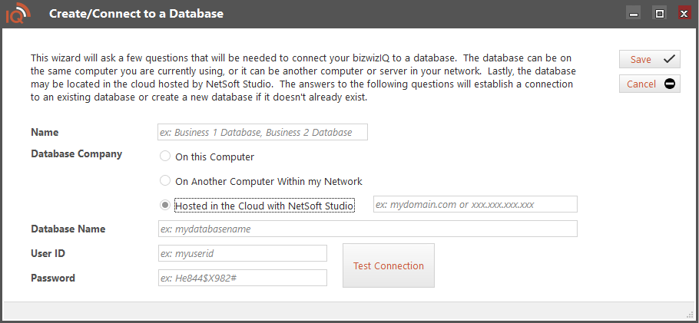Maximize the database wizard window
The width and height of the screenshot is (699, 323).
click(x=658, y=13)
